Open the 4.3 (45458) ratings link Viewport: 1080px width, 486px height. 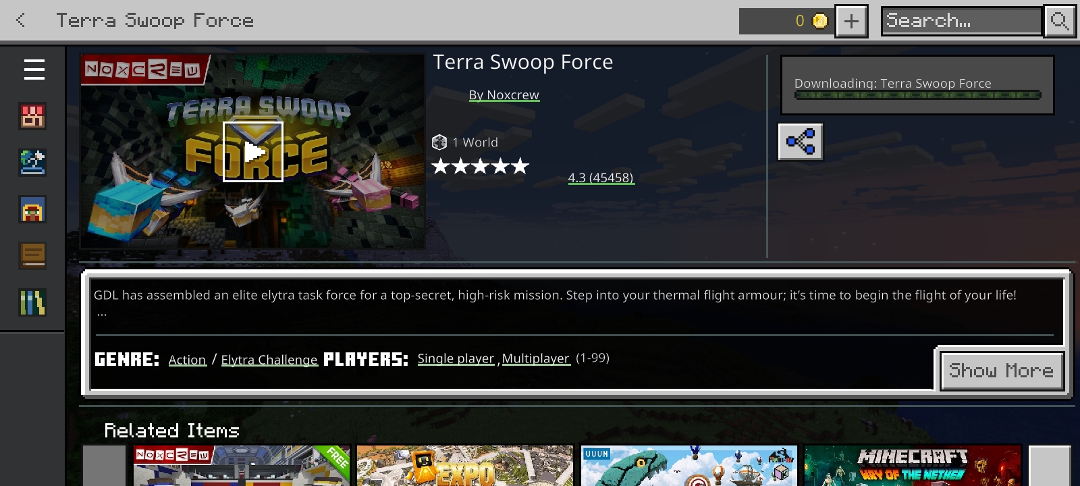[x=601, y=178]
